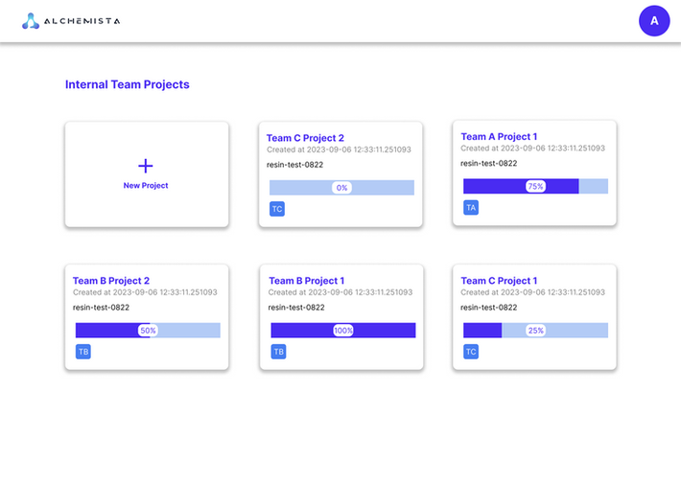This screenshot has height=483, width=681.
Task: Open Team B Project 1 title link
Action: 306,281
